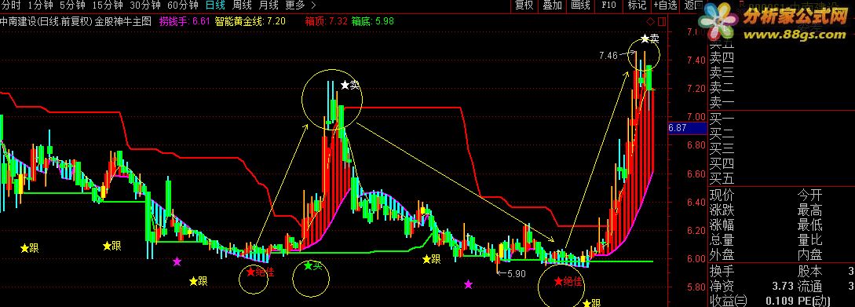Screen dimensions: 855x307
Task: Click the 返回 back button
Action: click(693, 5)
